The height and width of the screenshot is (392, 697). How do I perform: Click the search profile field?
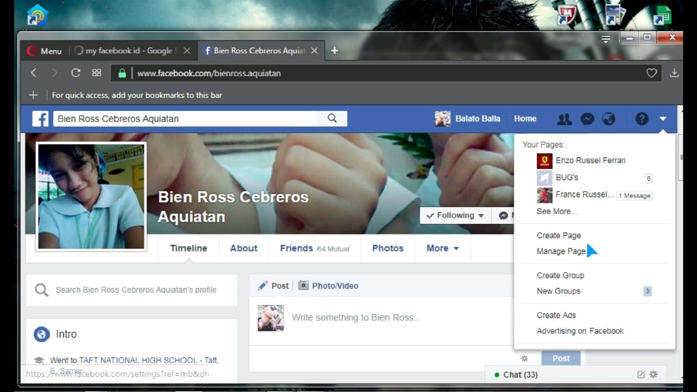[132, 290]
